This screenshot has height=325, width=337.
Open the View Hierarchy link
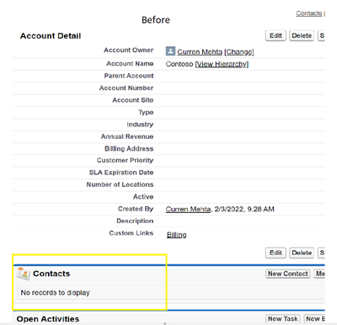point(222,64)
